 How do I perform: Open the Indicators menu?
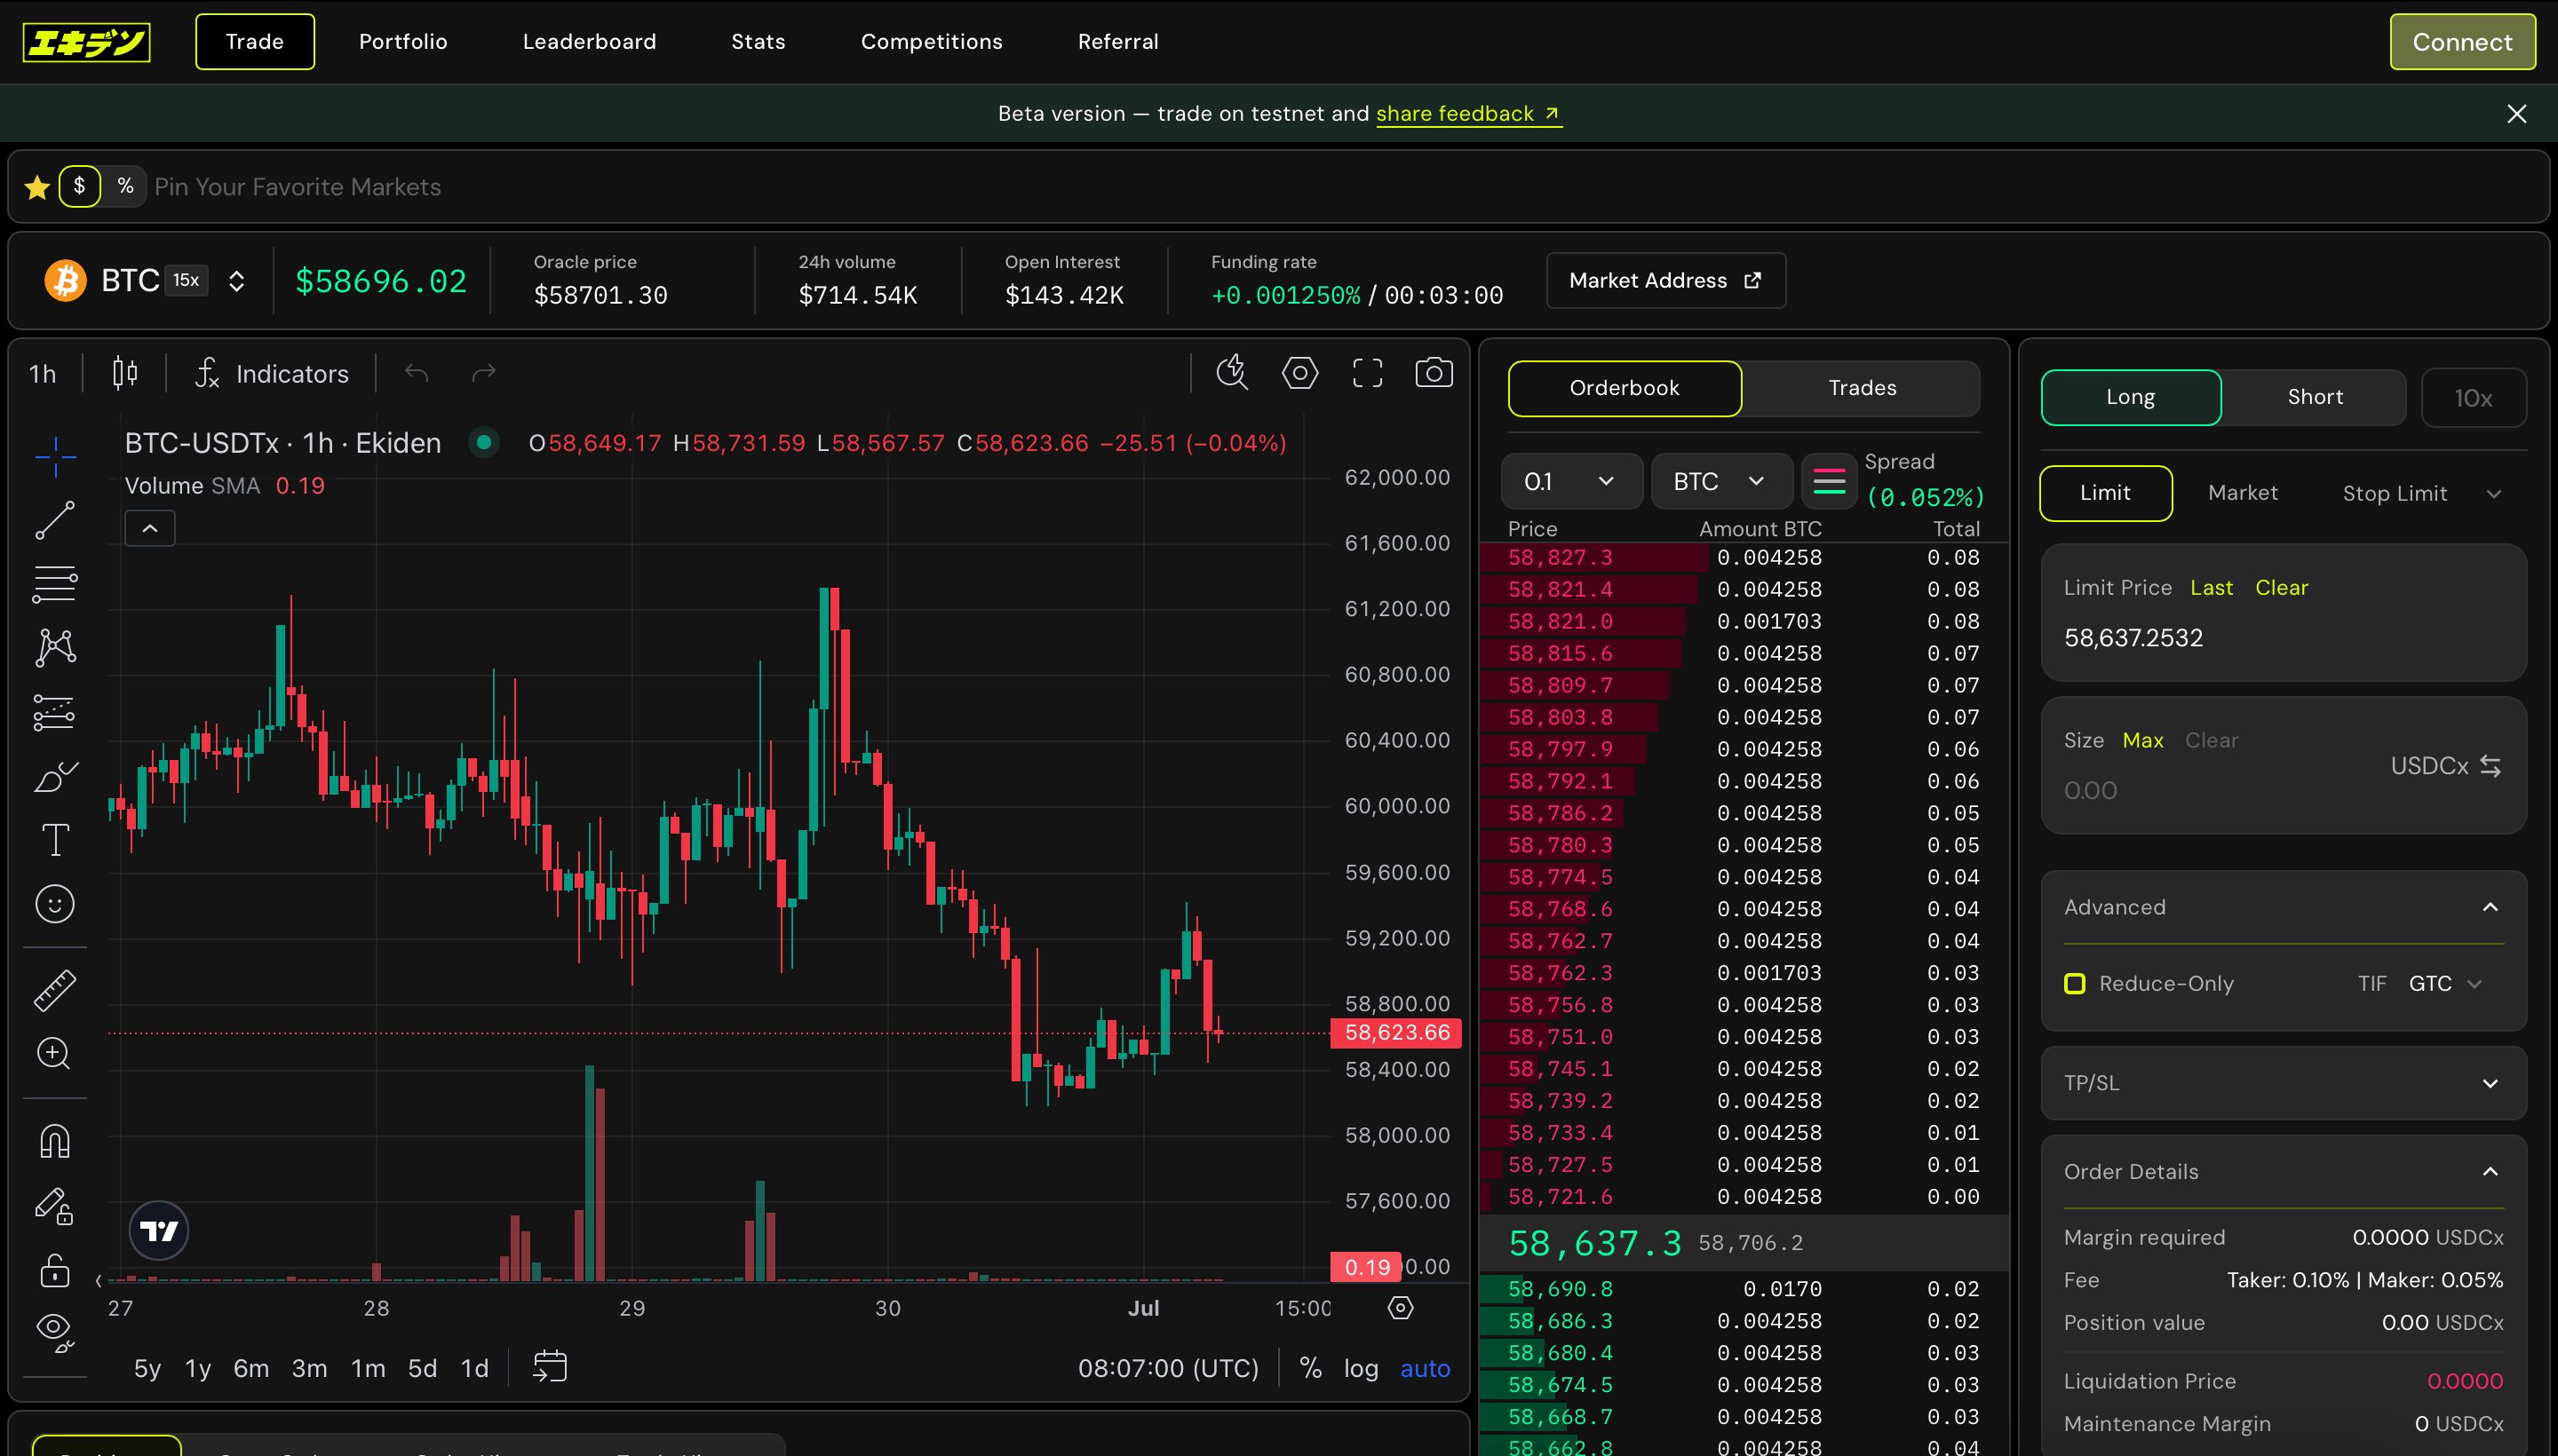pyautogui.click(x=272, y=373)
